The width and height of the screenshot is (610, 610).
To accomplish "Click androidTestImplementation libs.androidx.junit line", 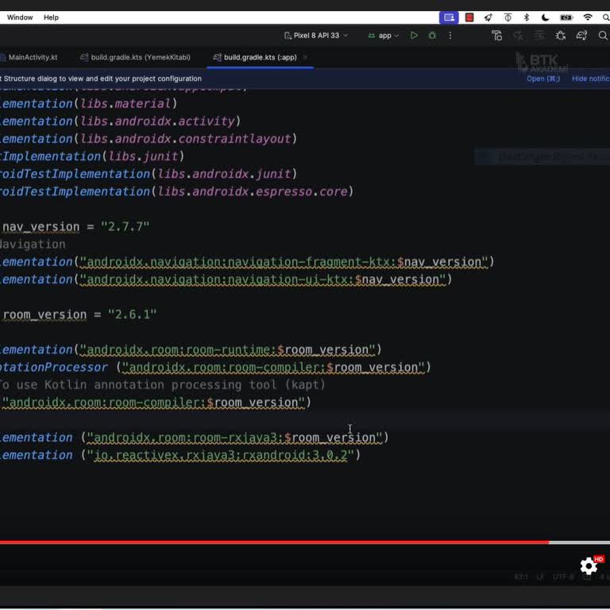I will point(149,174).
